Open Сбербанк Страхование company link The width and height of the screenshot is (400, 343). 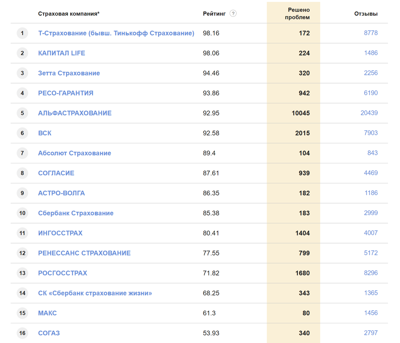click(x=76, y=213)
